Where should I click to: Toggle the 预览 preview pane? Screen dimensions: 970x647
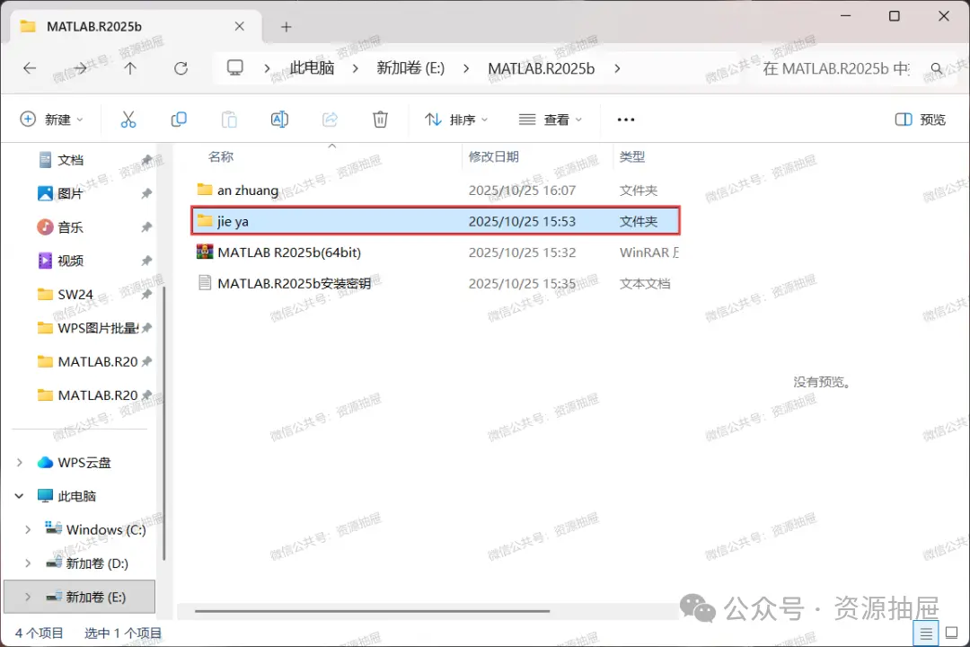(921, 120)
